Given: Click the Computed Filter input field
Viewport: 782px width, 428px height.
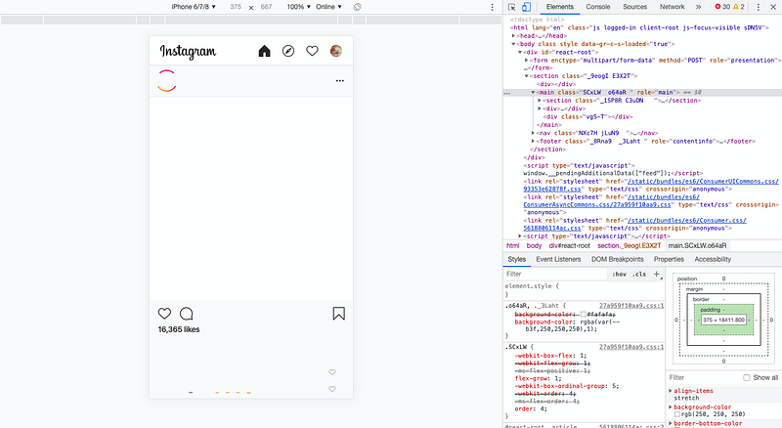Looking at the screenshot, I should click(703, 377).
